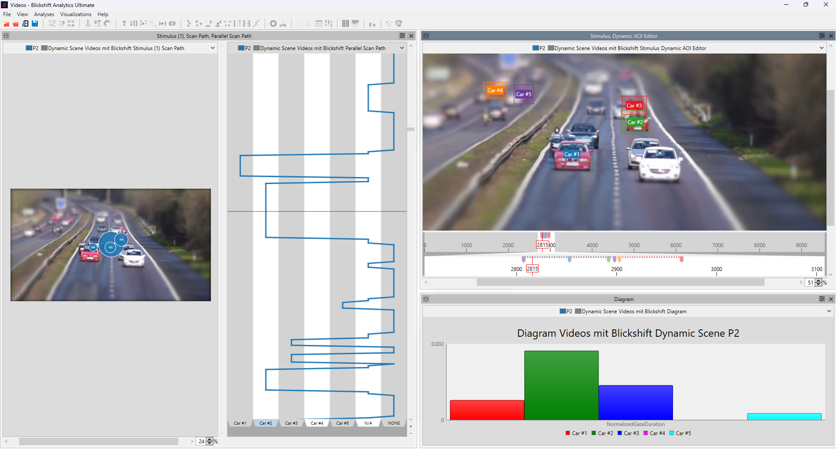Expand the Blickshift Diagram dropdown

(x=829, y=311)
